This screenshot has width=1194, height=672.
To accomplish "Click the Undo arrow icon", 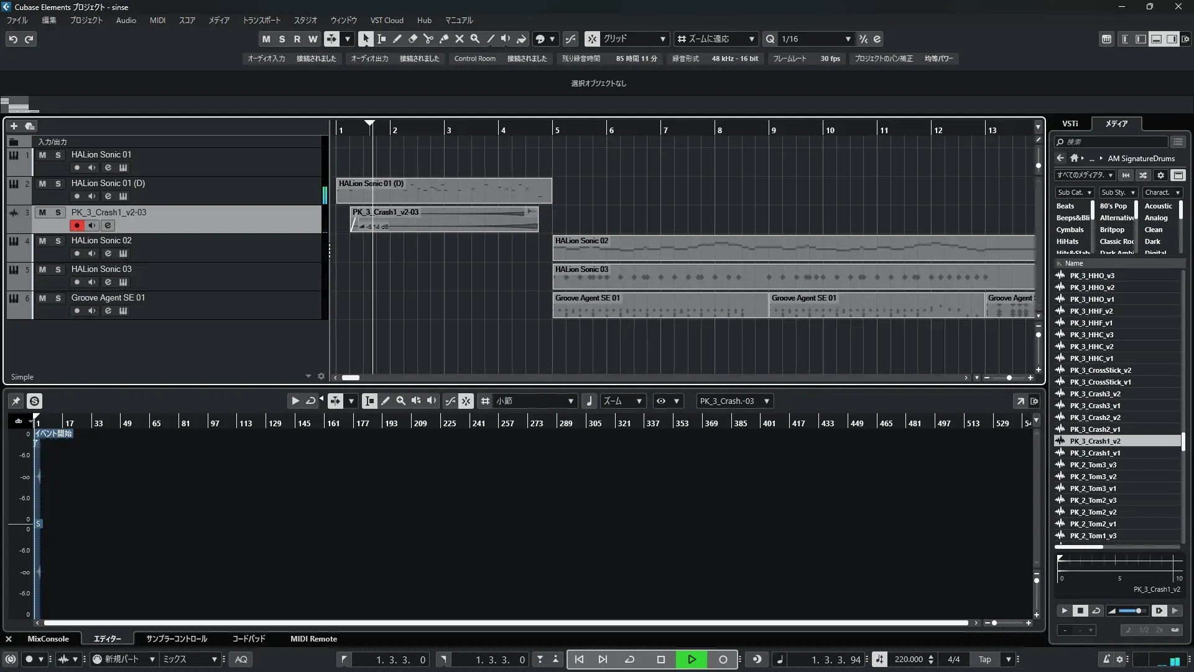I will click(x=13, y=39).
